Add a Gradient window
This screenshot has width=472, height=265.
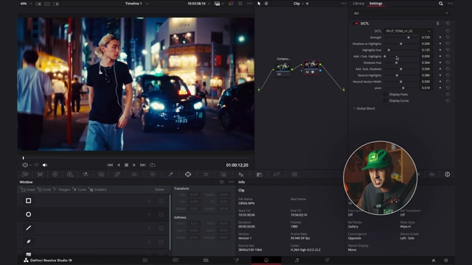97,190
